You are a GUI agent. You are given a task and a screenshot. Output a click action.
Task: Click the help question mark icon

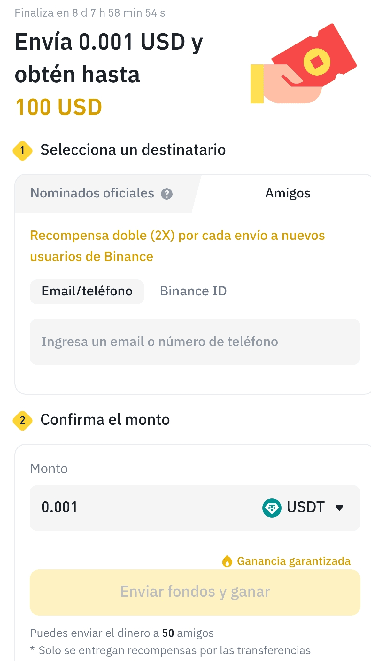click(166, 194)
